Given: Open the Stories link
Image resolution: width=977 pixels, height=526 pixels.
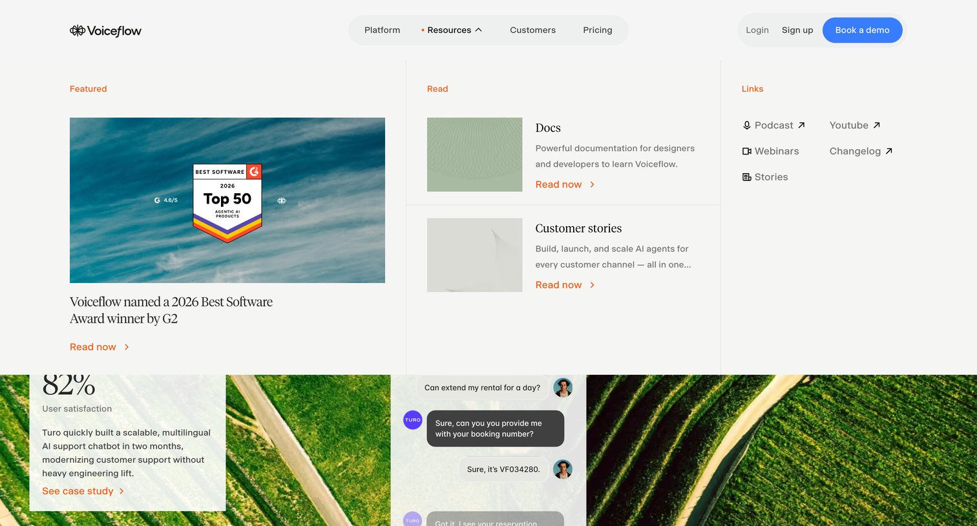Looking at the screenshot, I should (771, 177).
